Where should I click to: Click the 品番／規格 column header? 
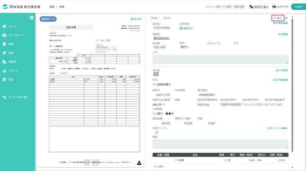163,155
